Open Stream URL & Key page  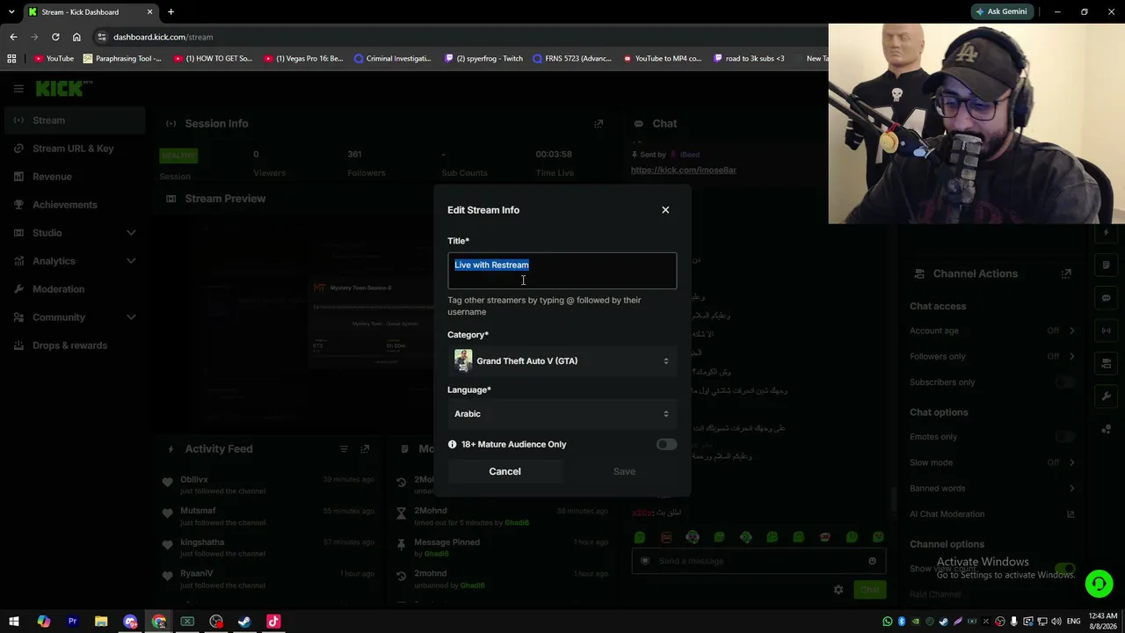(x=74, y=149)
